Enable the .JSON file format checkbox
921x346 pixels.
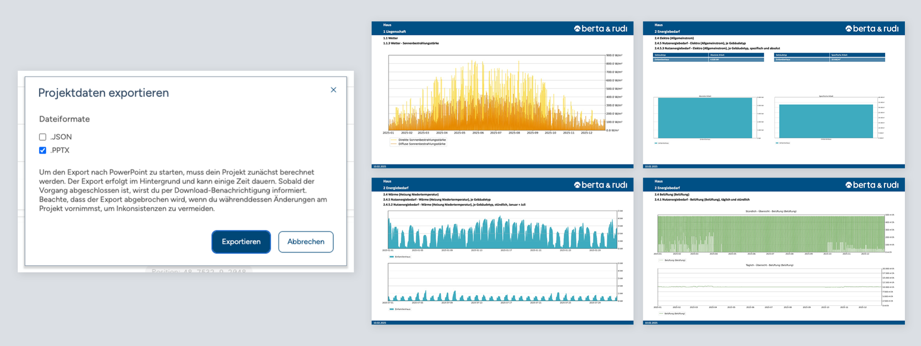point(43,137)
